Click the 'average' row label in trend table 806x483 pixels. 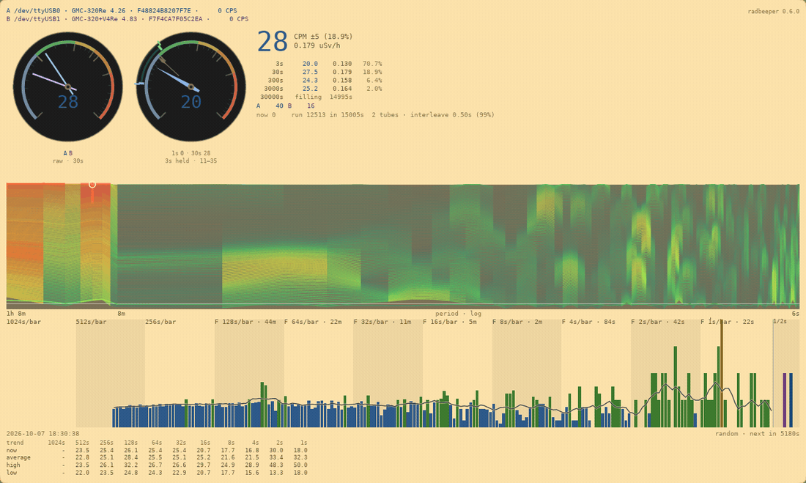18,457
